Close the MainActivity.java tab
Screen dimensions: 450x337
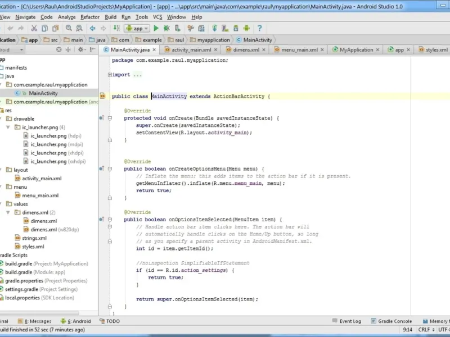154,50
